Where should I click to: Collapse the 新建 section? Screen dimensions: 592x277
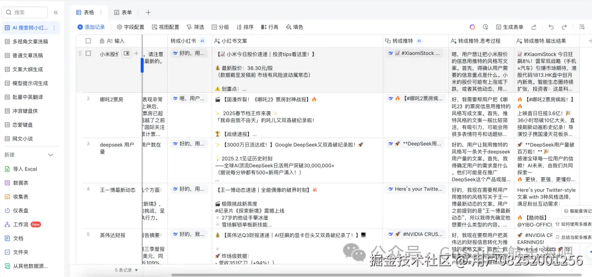pos(50,155)
